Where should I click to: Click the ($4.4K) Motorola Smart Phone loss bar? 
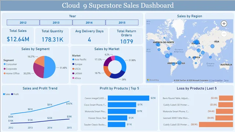pos(224,111)
